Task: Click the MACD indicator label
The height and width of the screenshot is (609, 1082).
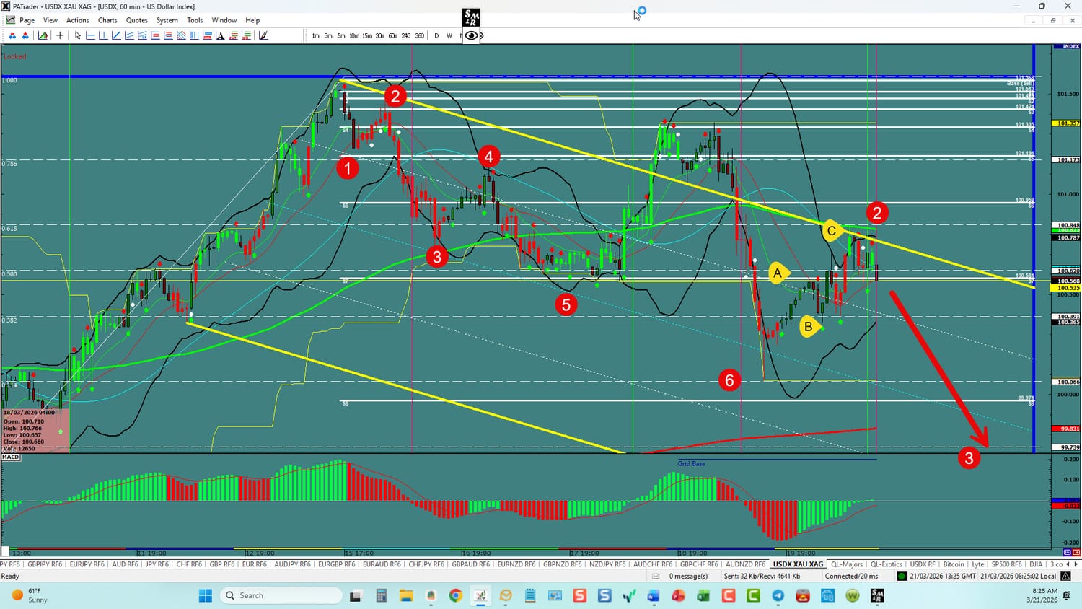Action: [11, 457]
